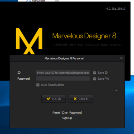
Task: Focus the Password input field
Action: pos(63,79)
